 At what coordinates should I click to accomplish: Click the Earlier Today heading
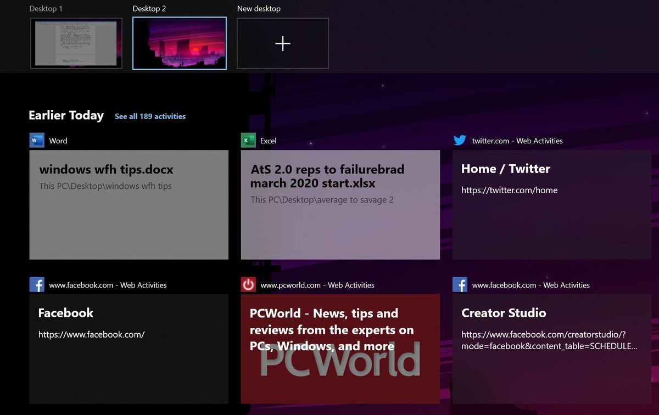[66, 115]
